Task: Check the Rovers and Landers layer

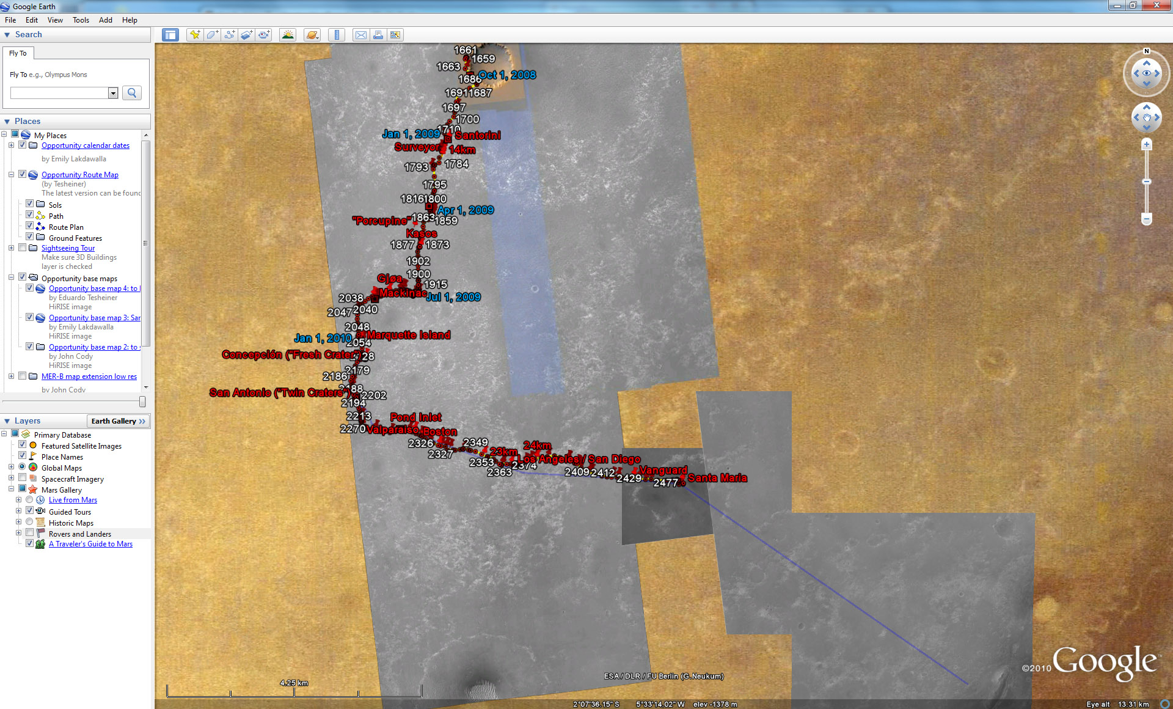Action: click(x=29, y=533)
